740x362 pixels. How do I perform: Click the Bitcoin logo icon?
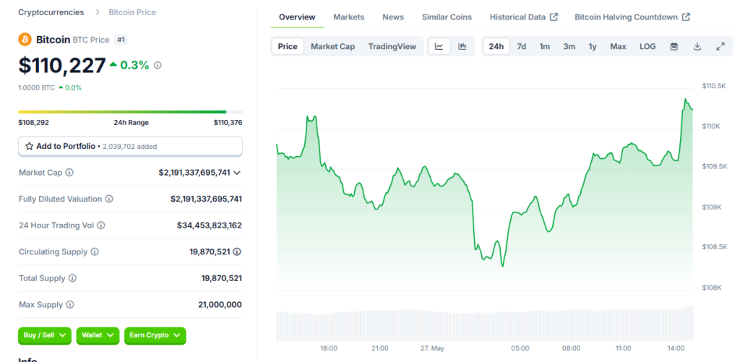click(x=25, y=40)
